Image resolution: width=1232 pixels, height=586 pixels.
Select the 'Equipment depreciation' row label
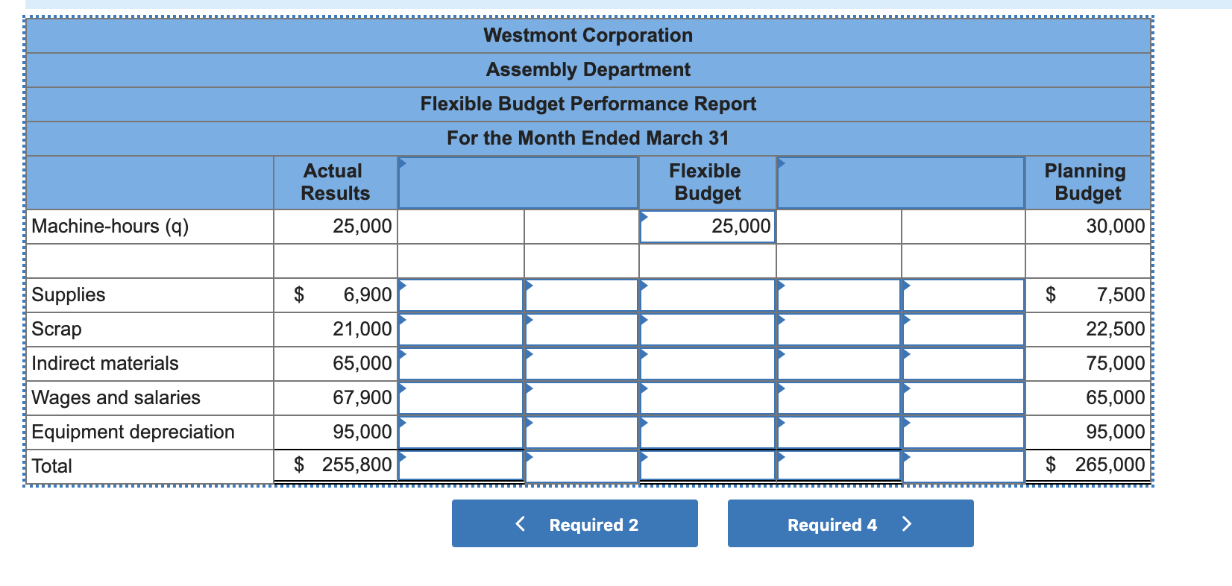point(133,432)
